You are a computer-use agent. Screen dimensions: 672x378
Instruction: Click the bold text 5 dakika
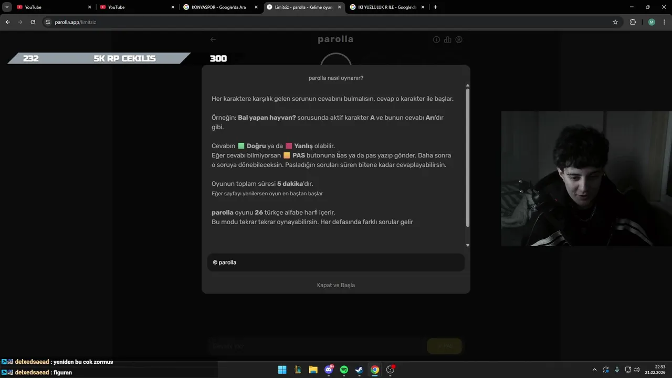tap(290, 184)
